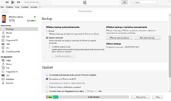Click the rewind previous track icon
Screen dimensions: 171x101
click(x=7, y=2)
